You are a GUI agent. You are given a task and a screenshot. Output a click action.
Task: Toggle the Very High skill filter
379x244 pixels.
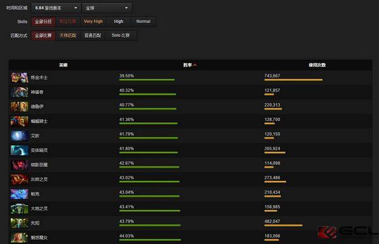click(x=93, y=21)
